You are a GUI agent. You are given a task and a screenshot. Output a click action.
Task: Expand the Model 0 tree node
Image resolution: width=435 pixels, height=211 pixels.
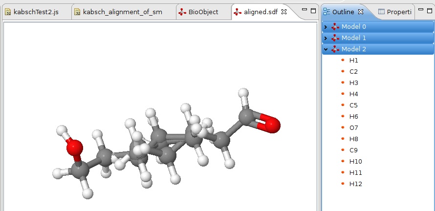(326, 26)
